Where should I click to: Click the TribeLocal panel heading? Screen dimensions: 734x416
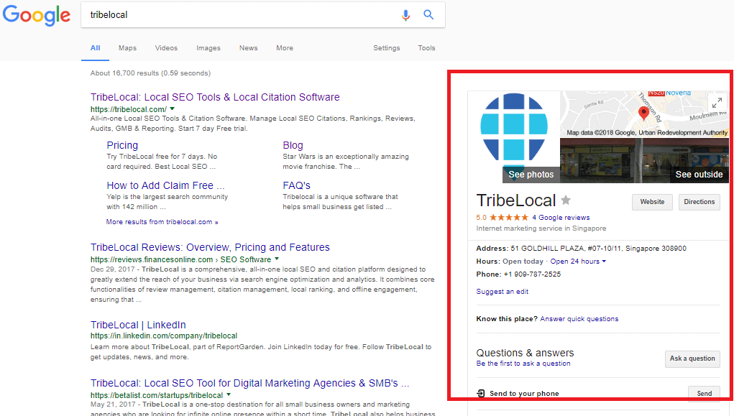click(516, 200)
